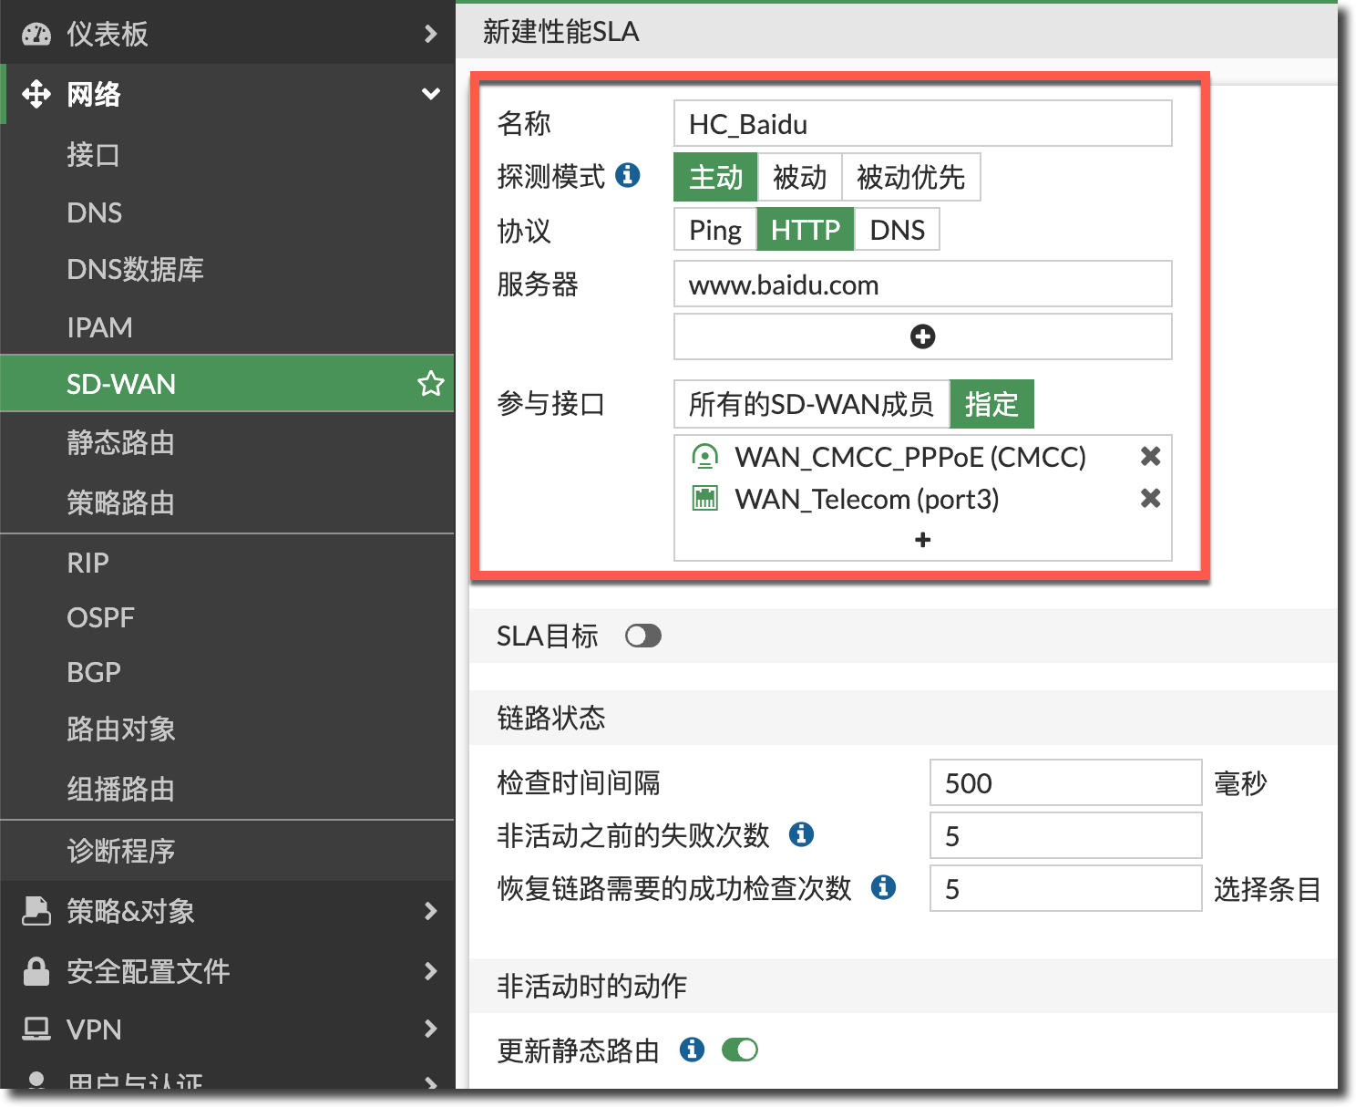Click info icon beside 更新静态路由
This screenshot has height=1107, width=1356.
point(692,1050)
